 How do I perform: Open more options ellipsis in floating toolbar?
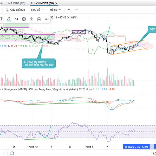pyautogui.click(x=47, y=19)
